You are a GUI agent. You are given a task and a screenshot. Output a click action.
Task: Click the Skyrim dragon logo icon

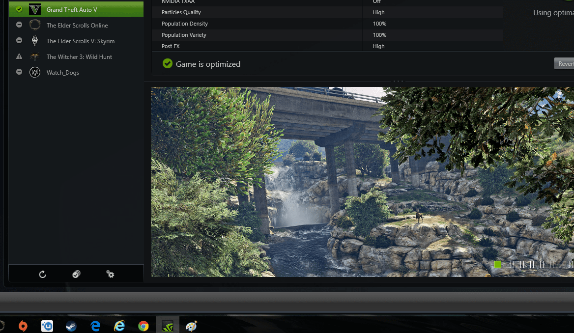click(x=35, y=41)
